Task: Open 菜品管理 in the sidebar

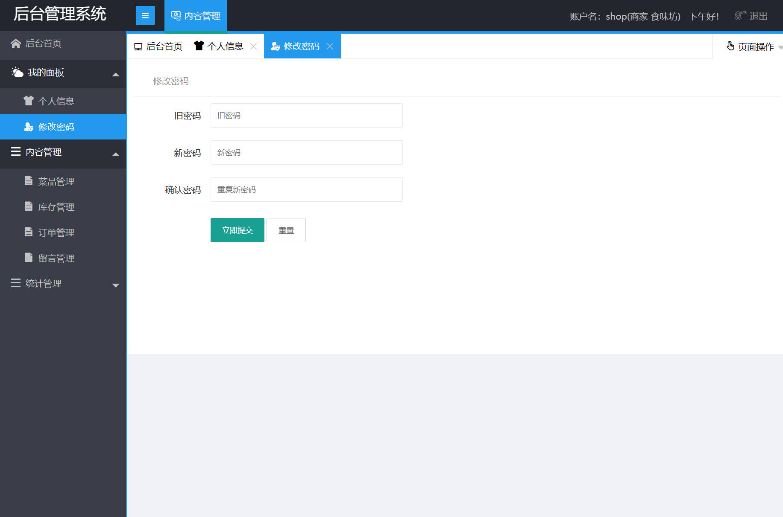Action: point(63,181)
